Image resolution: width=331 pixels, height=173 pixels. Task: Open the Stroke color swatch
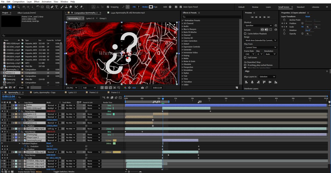tap(151, 7)
